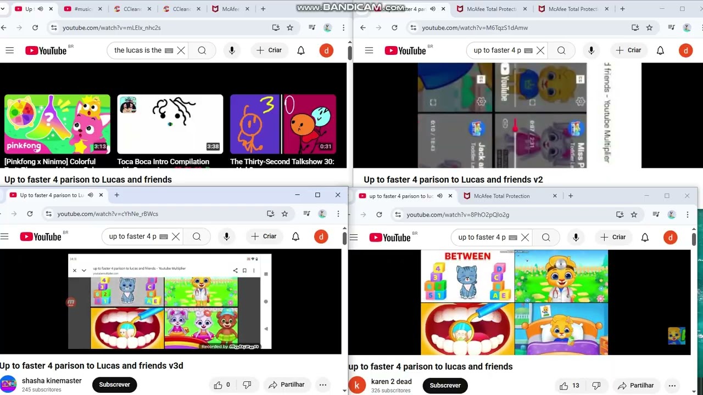Open the Criar menu in the karen 2 dead window
This screenshot has width=703, height=395.
point(613,237)
